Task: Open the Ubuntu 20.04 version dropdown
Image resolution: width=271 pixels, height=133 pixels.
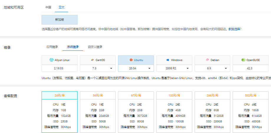Action: (136, 68)
